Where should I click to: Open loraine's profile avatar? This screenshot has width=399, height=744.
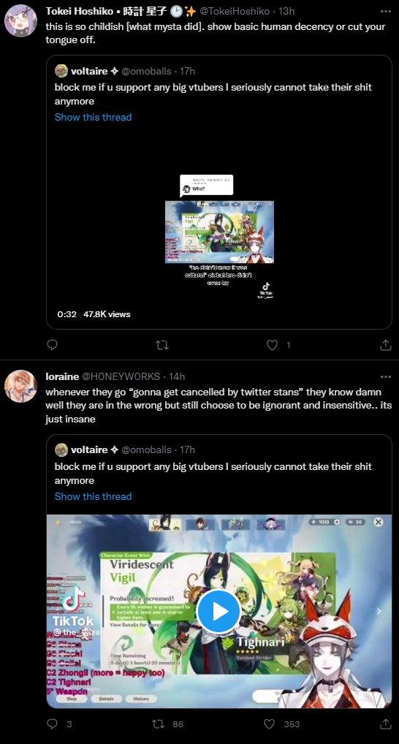pyautogui.click(x=21, y=386)
